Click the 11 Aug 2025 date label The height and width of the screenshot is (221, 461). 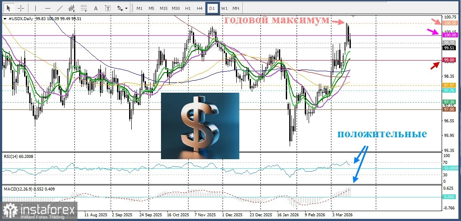[95, 214]
